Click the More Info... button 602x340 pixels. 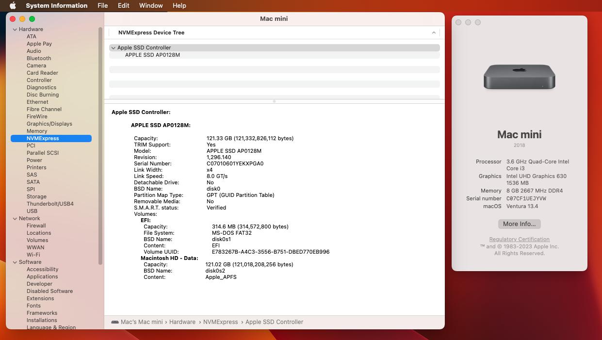pos(520,224)
